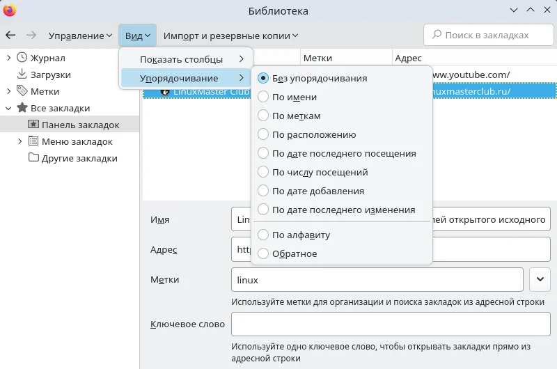Click the Firefox logo in title bar
The height and width of the screenshot is (369, 557).
[x=10, y=10]
